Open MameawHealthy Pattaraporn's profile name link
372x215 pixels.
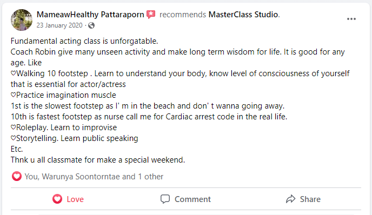pos(90,15)
